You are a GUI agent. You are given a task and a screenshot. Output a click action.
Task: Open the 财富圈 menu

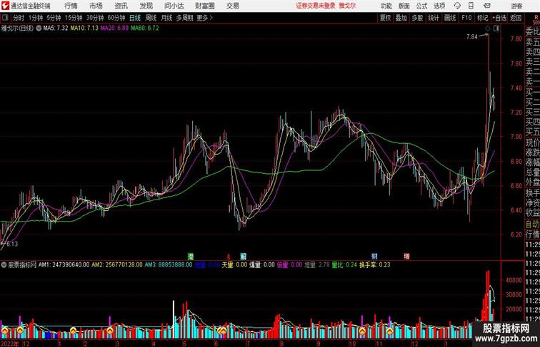point(205,6)
